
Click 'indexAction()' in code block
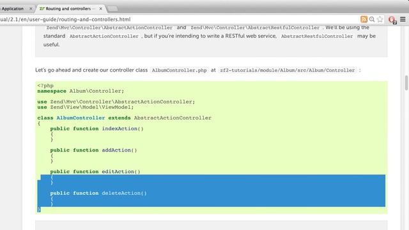(x=123, y=128)
